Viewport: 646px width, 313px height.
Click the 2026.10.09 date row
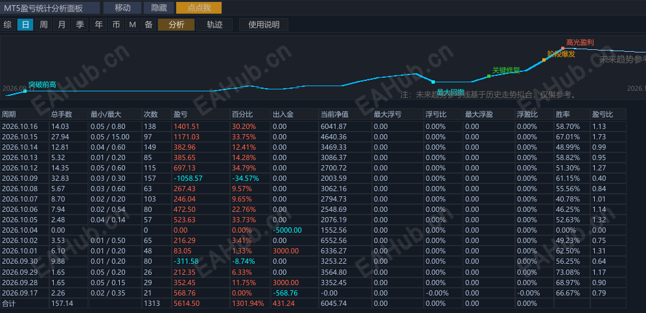click(19, 178)
